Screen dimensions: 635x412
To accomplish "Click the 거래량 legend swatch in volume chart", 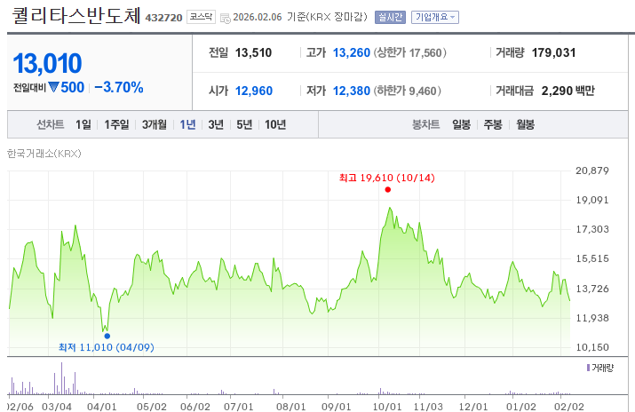I will [x=588, y=368].
